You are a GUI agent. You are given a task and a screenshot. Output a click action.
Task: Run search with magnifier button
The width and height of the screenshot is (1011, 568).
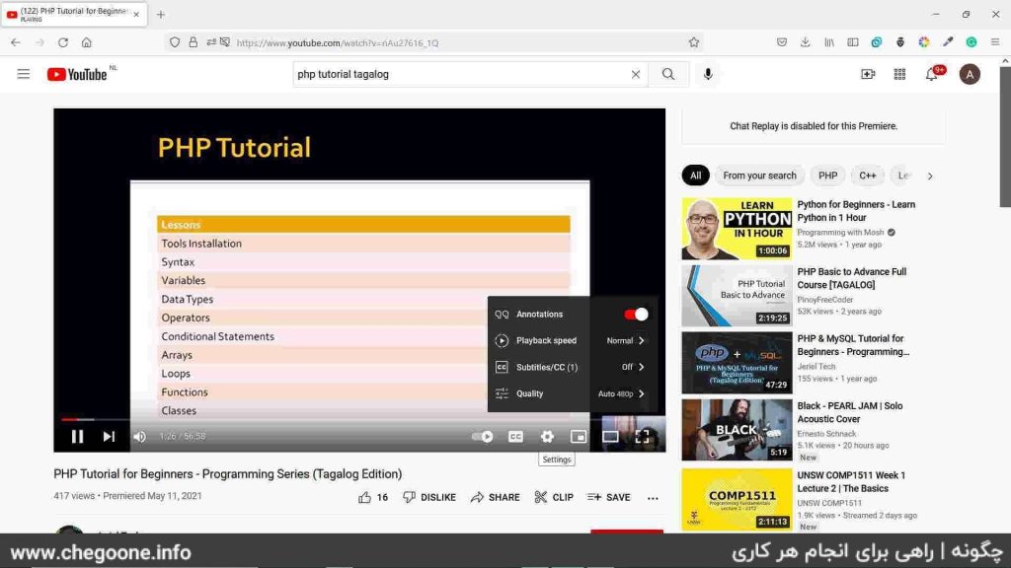668,74
